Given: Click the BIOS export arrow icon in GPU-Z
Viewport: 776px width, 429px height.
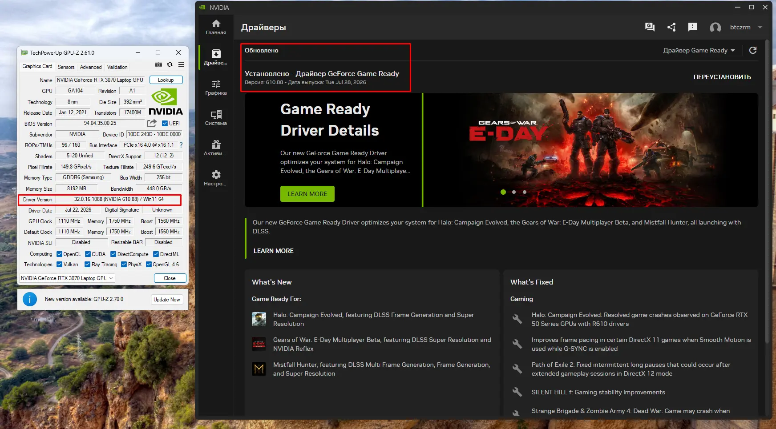Looking at the screenshot, I should click(152, 123).
